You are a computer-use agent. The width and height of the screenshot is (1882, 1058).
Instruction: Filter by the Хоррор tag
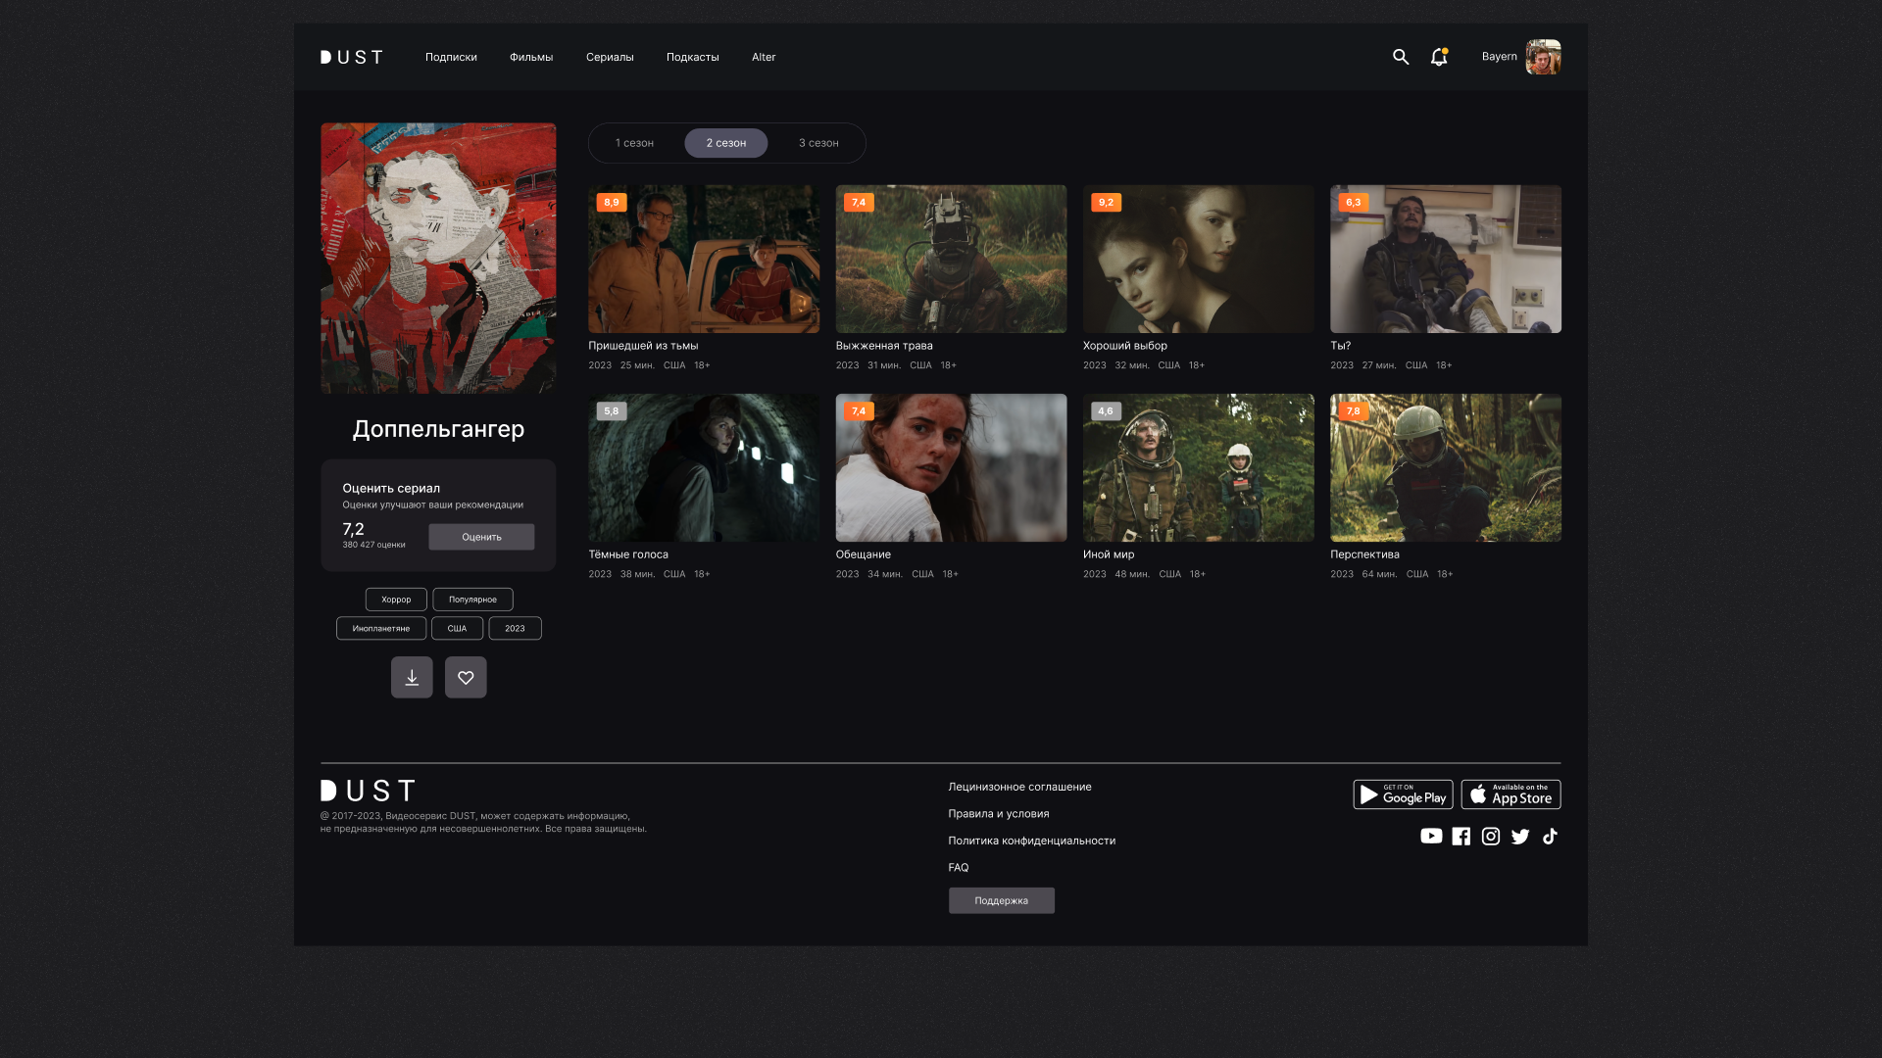click(x=395, y=599)
